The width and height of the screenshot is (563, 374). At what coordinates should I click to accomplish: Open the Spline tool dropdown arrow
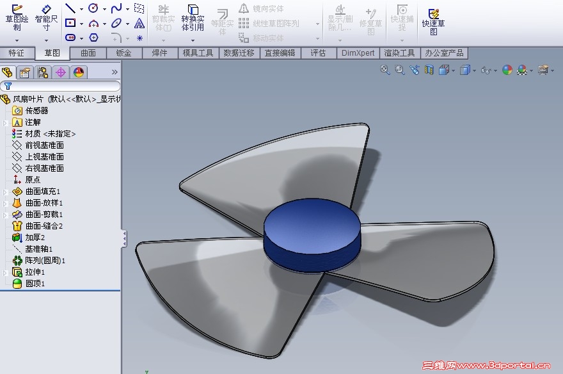tap(127, 9)
